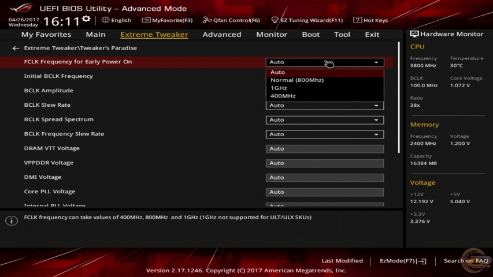Click the Core PLL Voltage field
Screen dimensions: 493x277
point(325,192)
